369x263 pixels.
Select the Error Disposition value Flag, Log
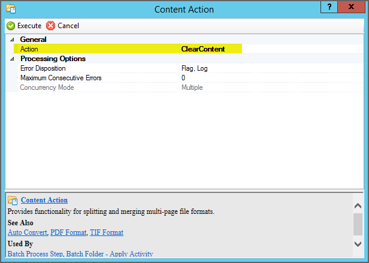195,68
